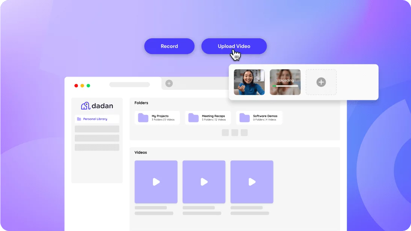Play the third video in Videos
The height and width of the screenshot is (231, 411).
[252, 182]
